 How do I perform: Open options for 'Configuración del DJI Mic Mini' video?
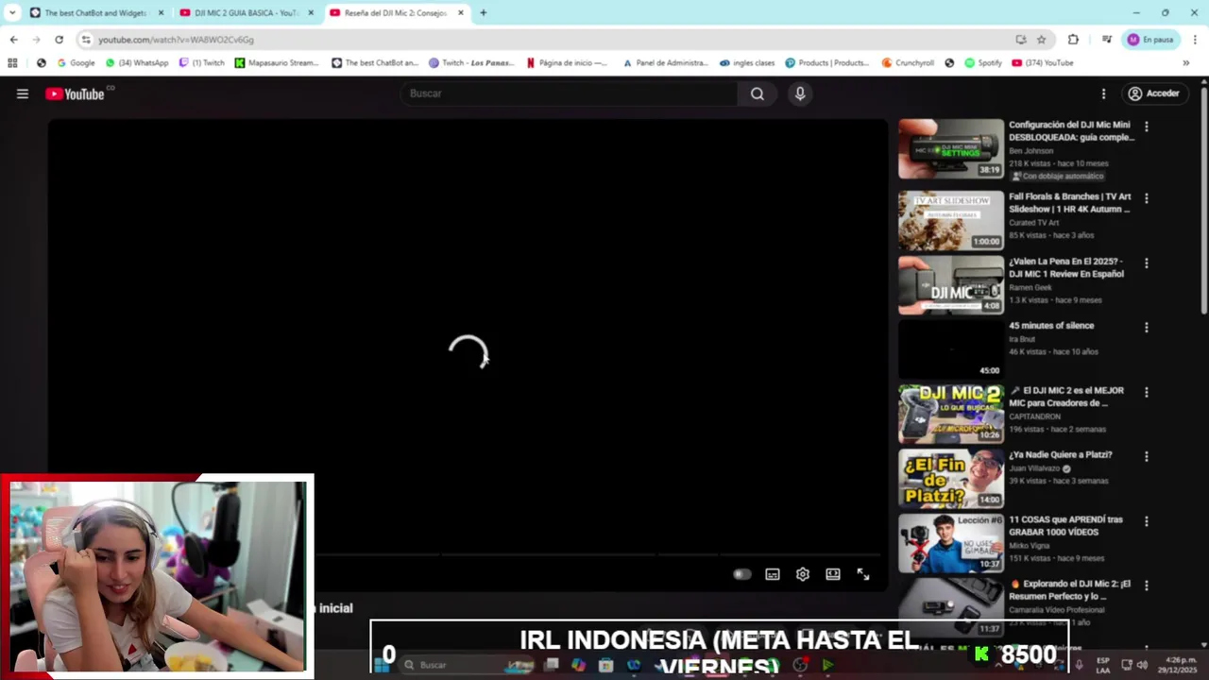coord(1147,127)
